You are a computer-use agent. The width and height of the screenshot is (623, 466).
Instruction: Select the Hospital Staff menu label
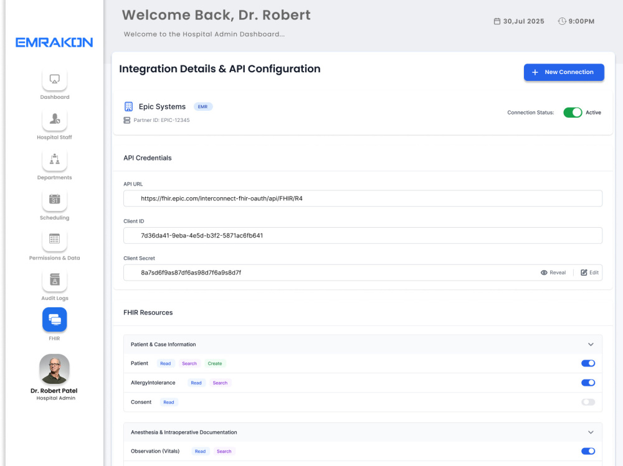coord(54,137)
